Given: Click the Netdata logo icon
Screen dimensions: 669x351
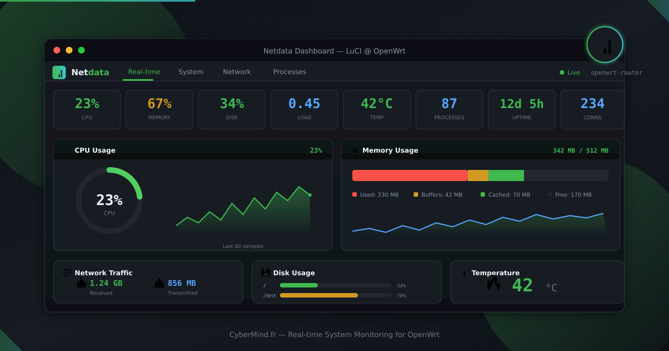Looking at the screenshot, I should click(59, 72).
